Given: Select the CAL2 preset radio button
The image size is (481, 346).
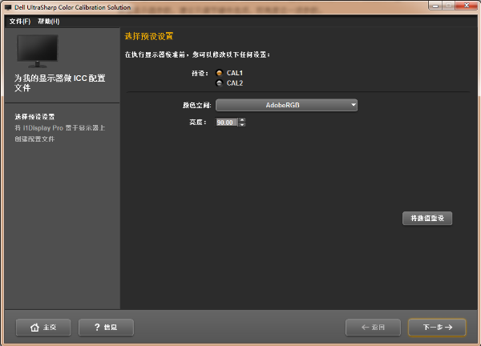Looking at the screenshot, I should pyautogui.click(x=220, y=82).
